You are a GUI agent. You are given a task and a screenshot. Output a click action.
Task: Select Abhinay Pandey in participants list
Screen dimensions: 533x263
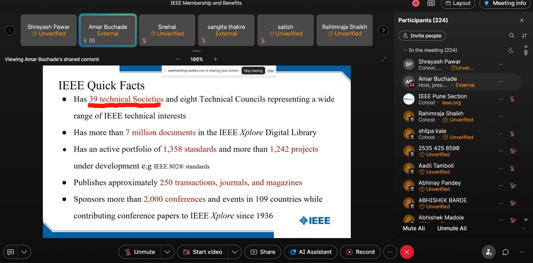(461, 186)
